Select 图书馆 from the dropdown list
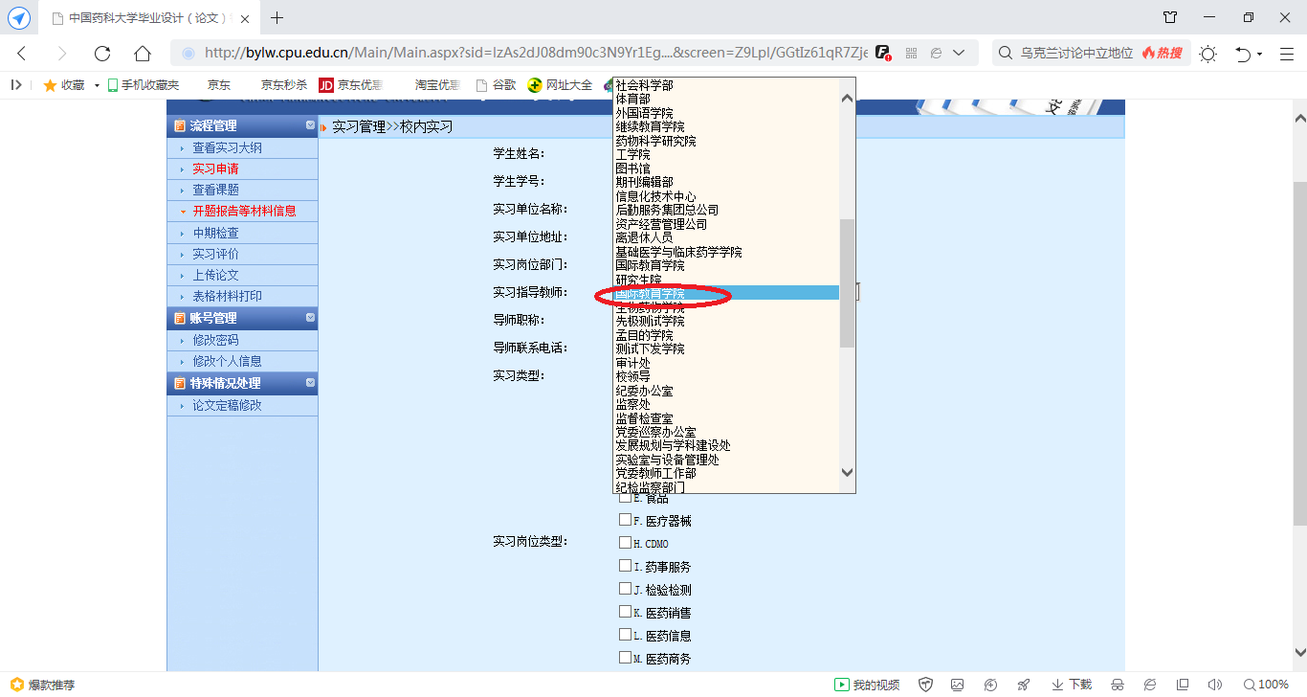This screenshot has height=697, width=1307. (632, 169)
